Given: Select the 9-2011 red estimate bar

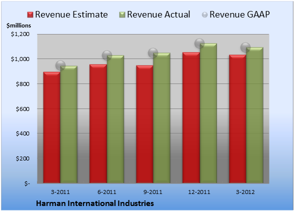Looking at the screenshot, I should point(144,124).
